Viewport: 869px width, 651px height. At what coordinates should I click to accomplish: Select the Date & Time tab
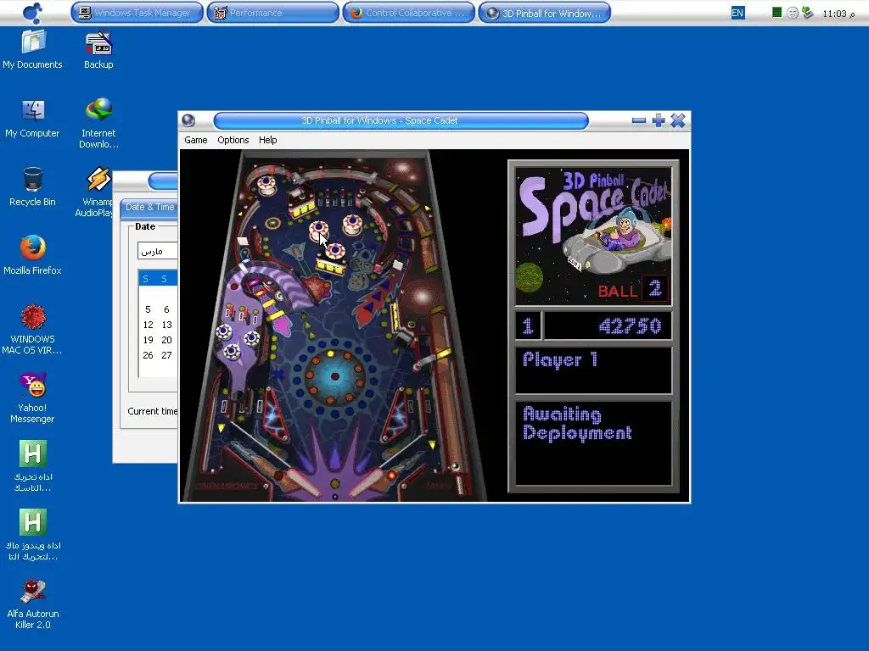tap(149, 207)
